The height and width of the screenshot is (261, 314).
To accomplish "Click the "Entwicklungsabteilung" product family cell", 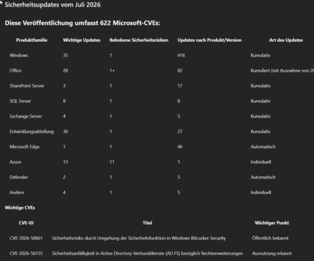I will tap(31, 131).
